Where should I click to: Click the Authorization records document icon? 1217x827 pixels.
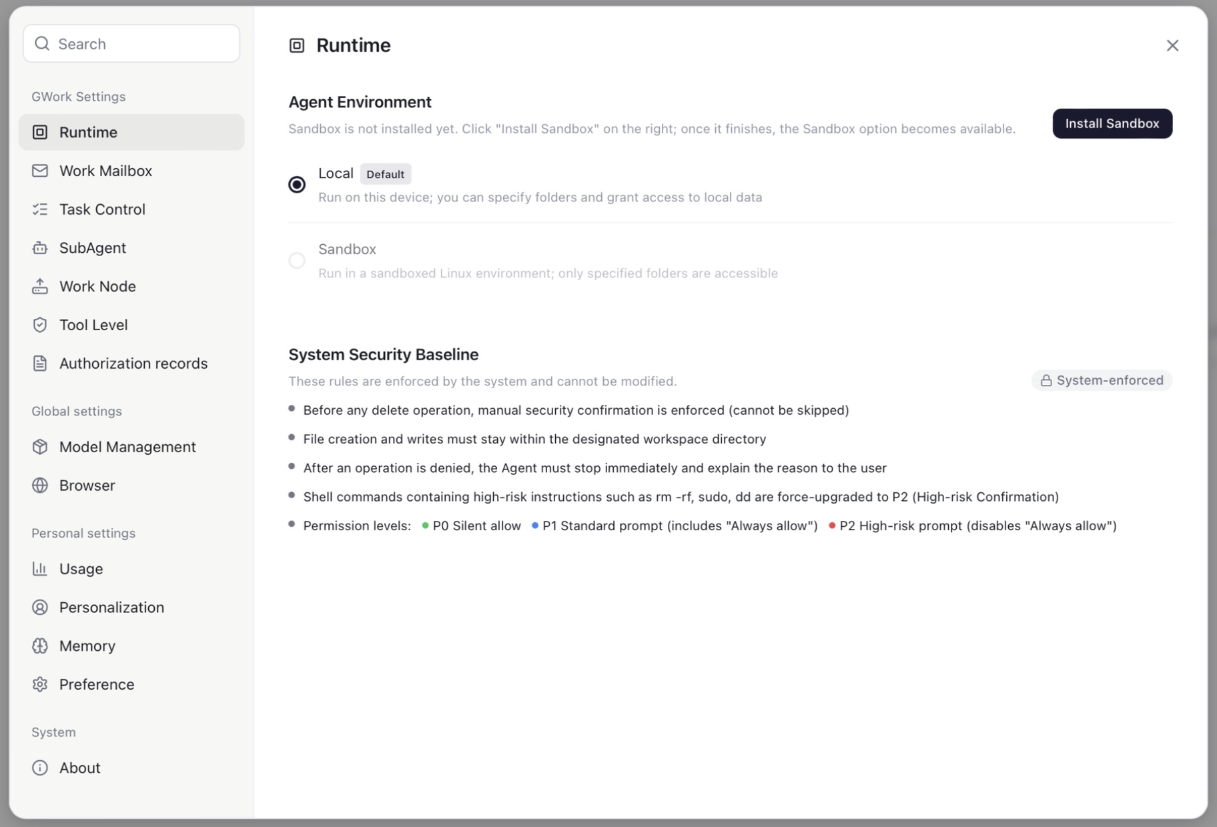(40, 363)
